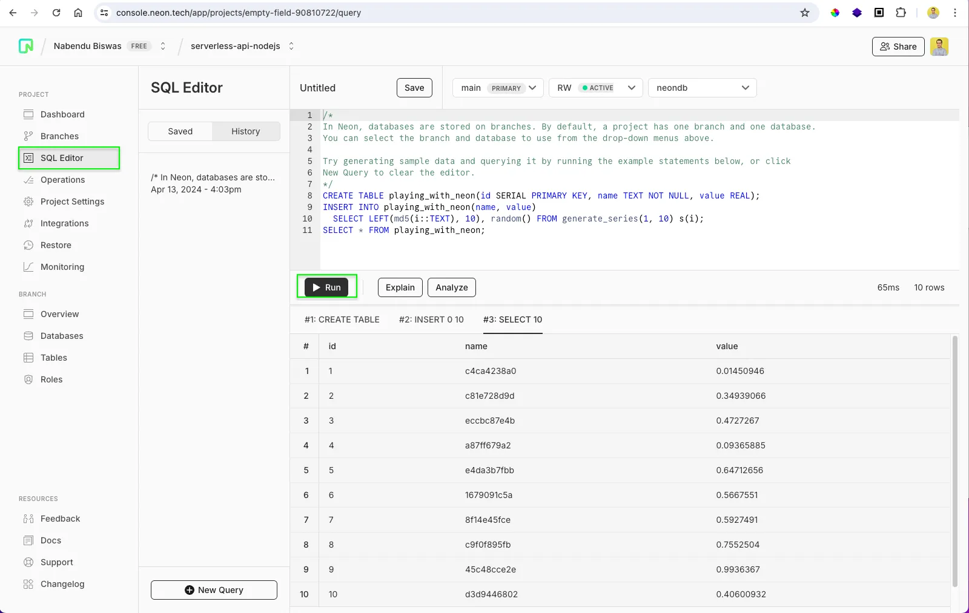Expand serverless-api-nodejs project switcher
This screenshot has width=969, height=613.
point(291,46)
